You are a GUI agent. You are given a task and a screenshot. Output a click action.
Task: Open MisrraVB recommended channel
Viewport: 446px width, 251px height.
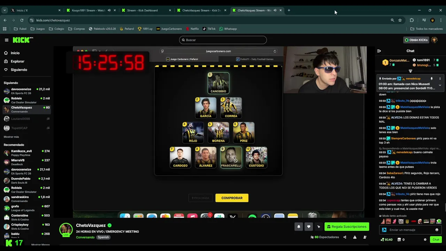(x=26, y=162)
